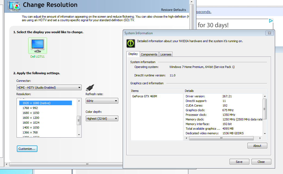Click Change Resolution horizontal scroll left arrow

pos(7,164)
